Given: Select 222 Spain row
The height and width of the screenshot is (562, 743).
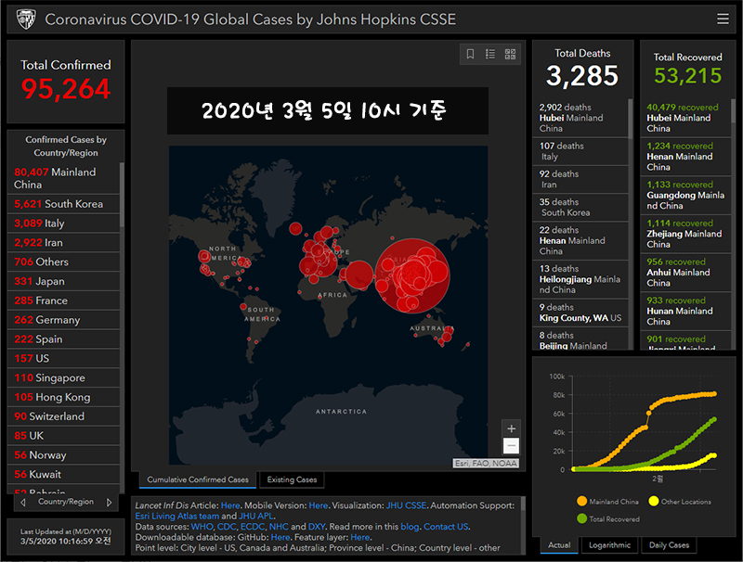Looking at the screenshot, I should (63, 339).
